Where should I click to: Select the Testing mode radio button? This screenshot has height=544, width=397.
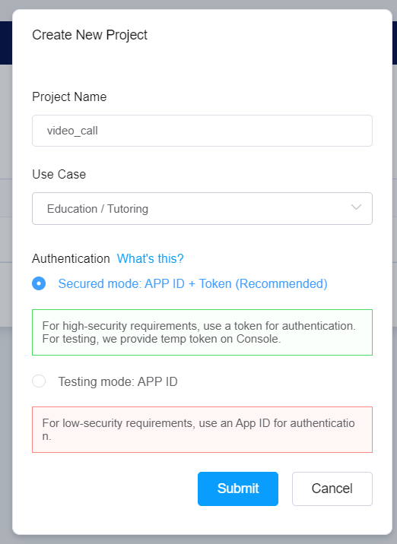tap(39, 381)
